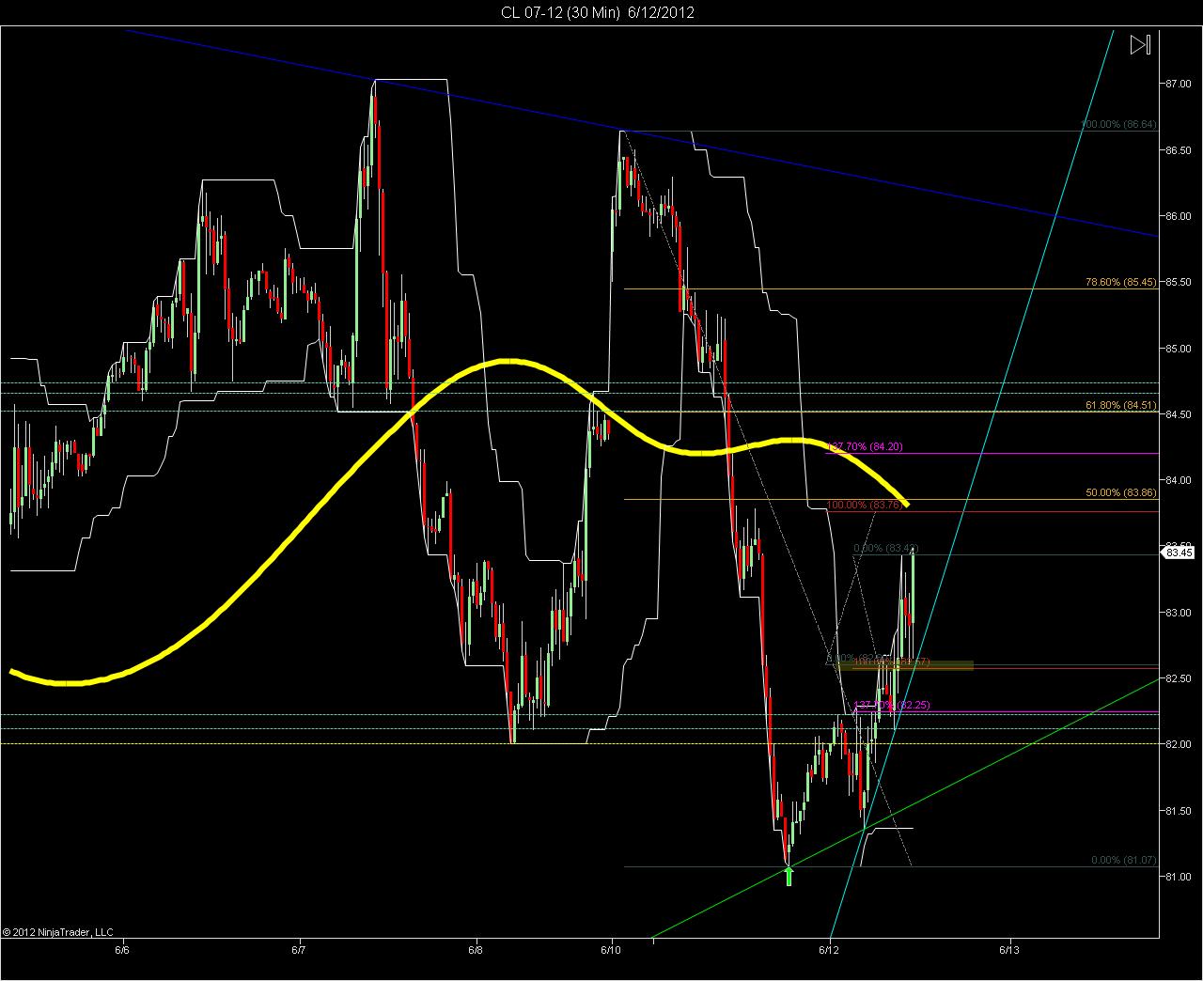Click the 78.60% (85.45) Fibonacci label

coord(1122,282)
